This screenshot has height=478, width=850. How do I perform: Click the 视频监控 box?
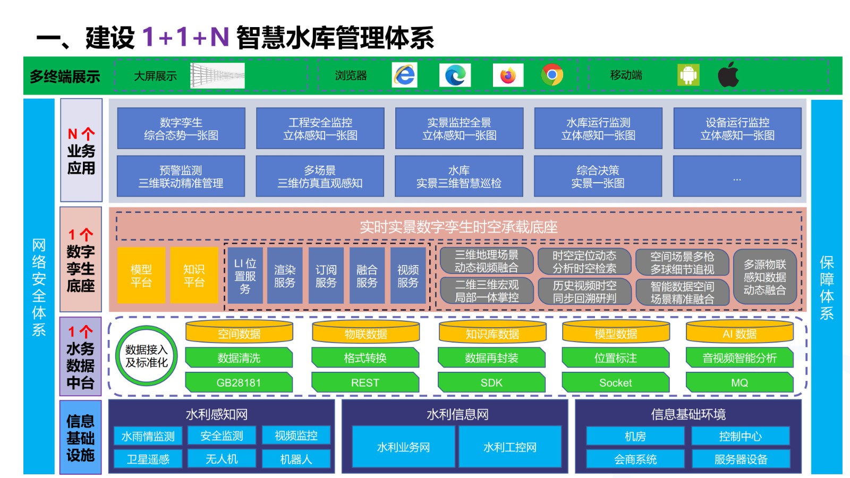click(296, 436)
